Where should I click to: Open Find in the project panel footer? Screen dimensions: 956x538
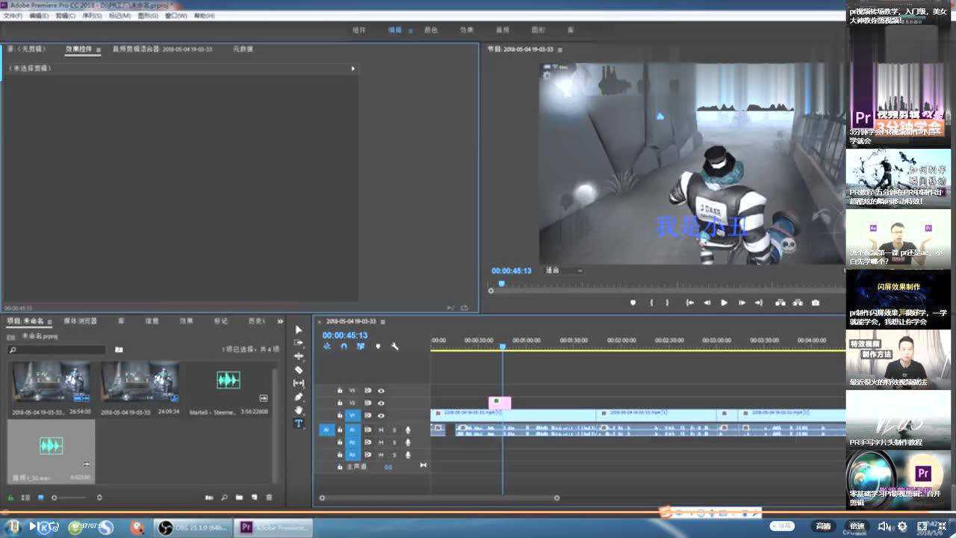(x=224, y=498)
